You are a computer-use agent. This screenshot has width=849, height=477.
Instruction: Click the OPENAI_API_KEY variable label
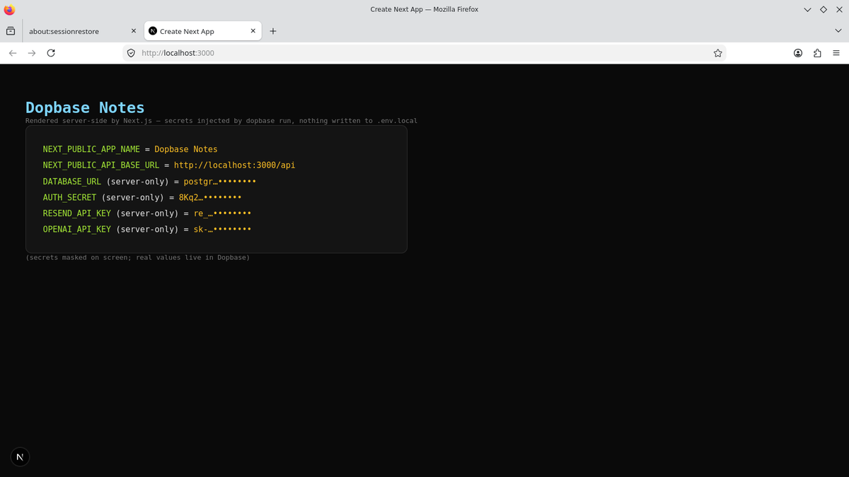click(x=76, y=229)
